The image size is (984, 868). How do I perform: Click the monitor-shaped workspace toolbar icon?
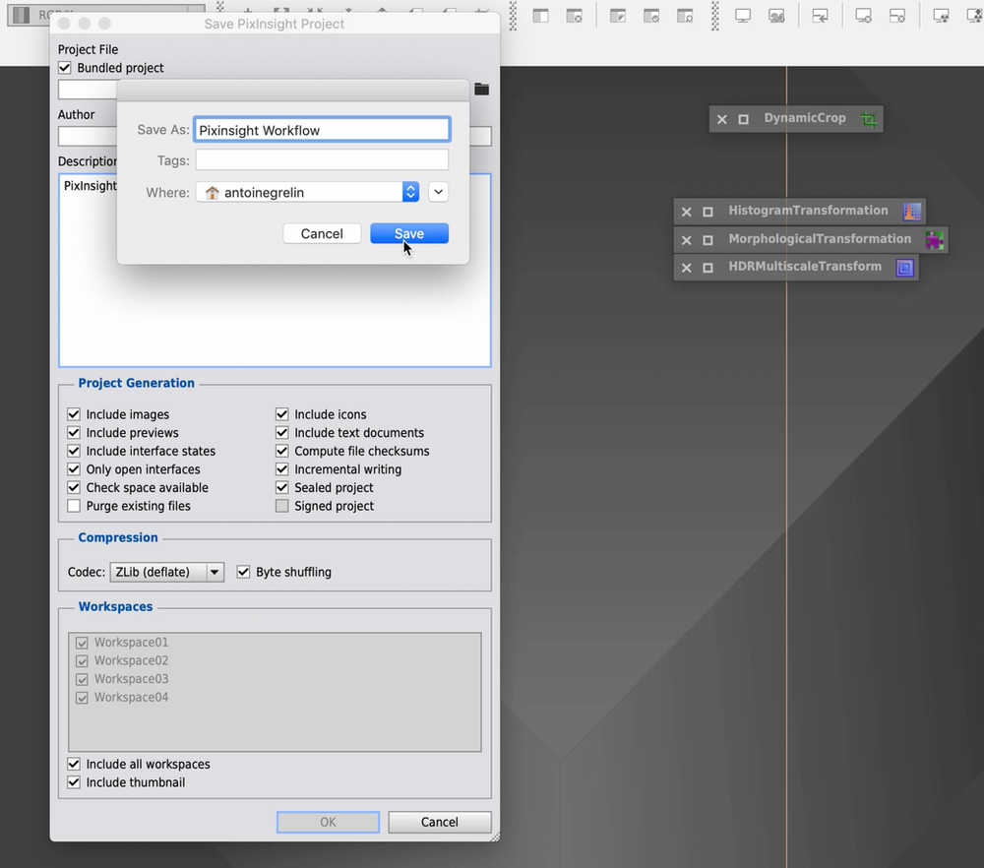coord(745,17)
